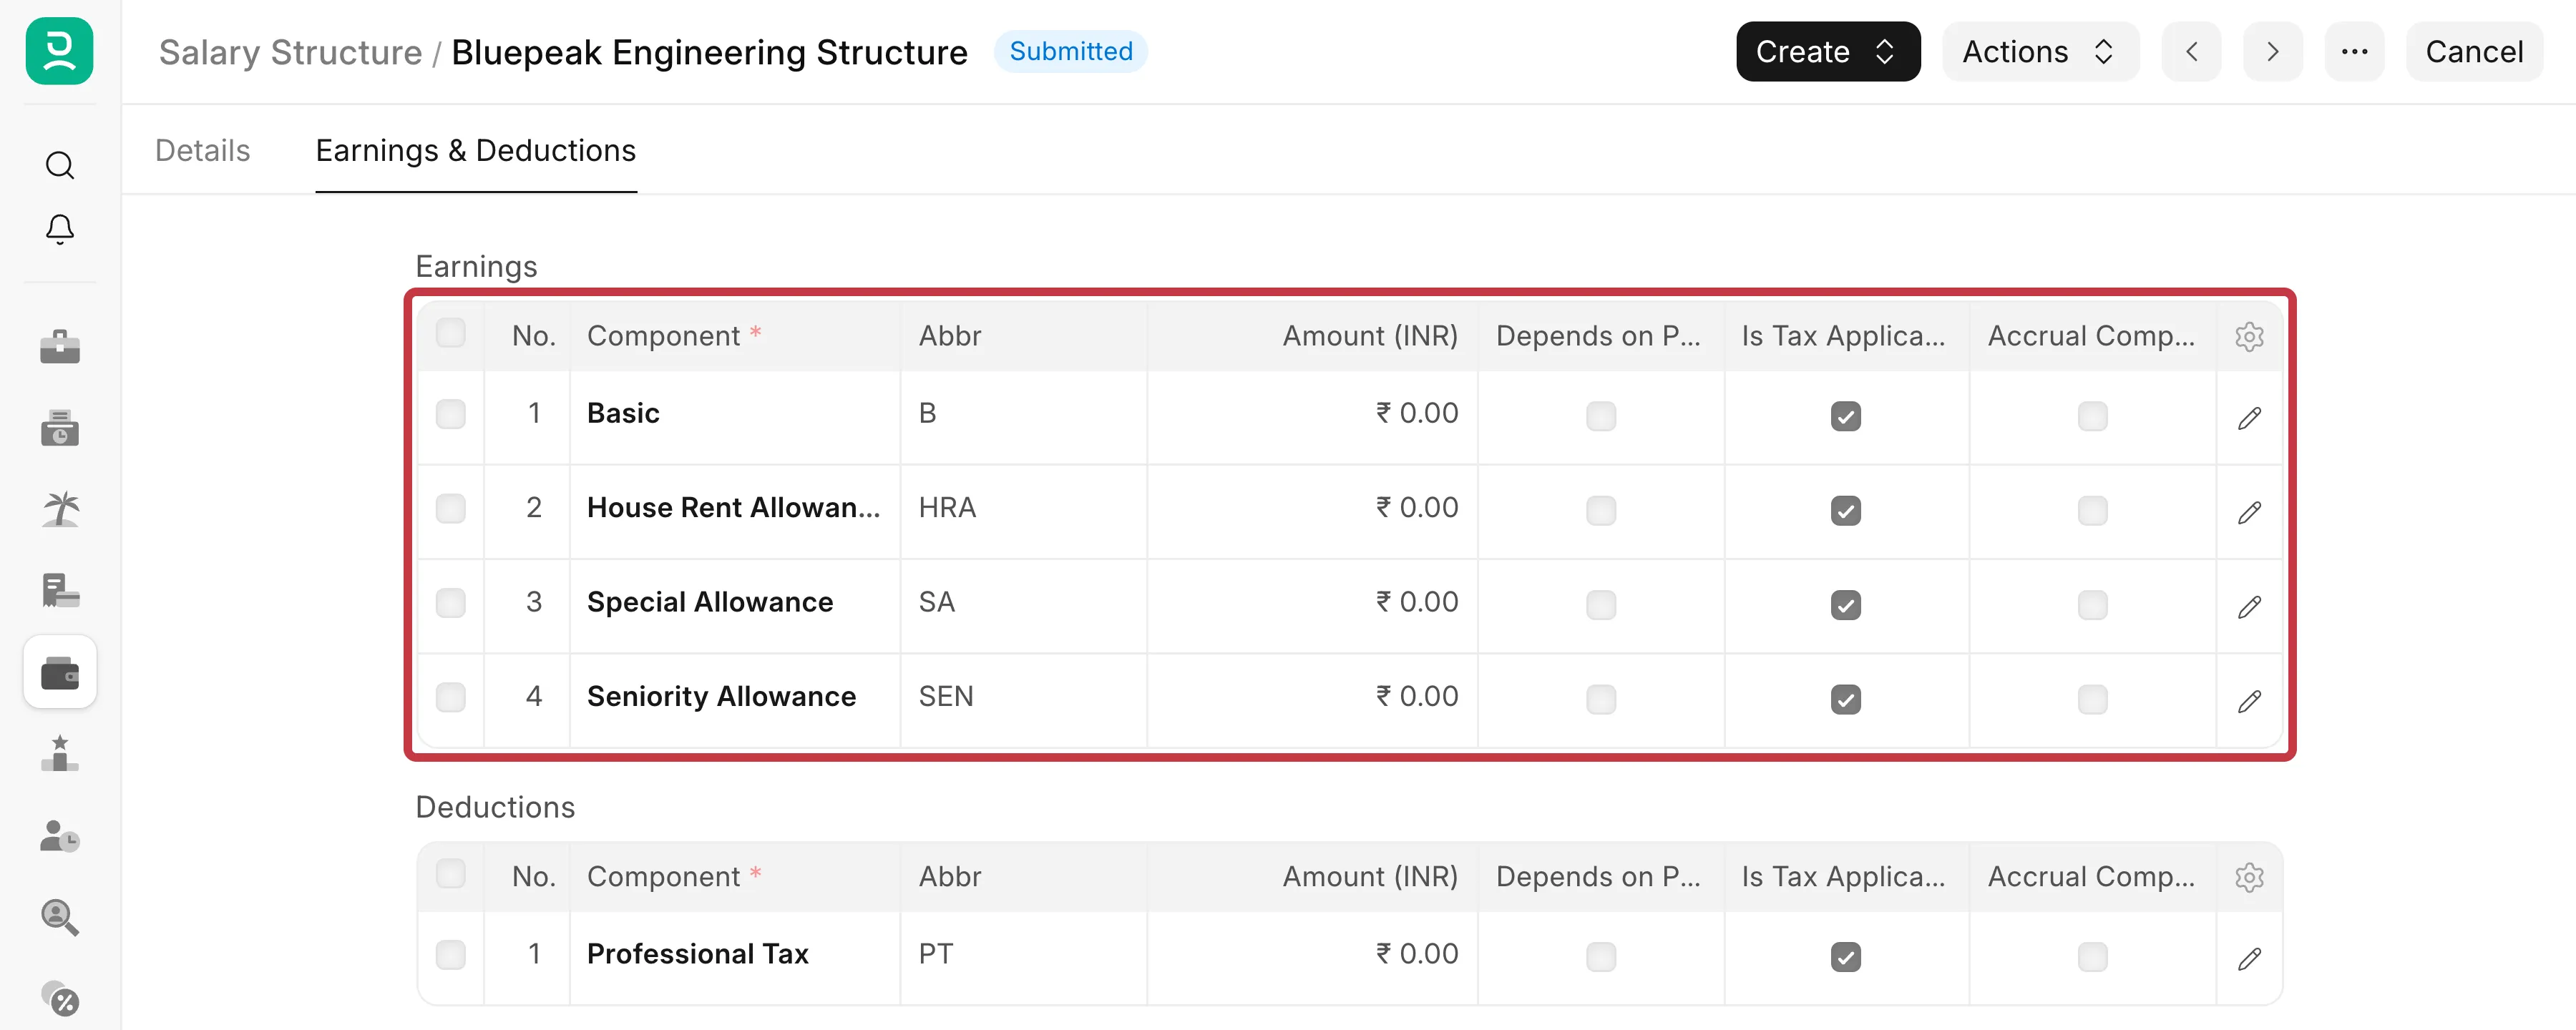Image resolution: width=2576 pixels, height=1030 pixels.
Task: Click Special Allowance component cell
Action: click(x=735, y=606)
